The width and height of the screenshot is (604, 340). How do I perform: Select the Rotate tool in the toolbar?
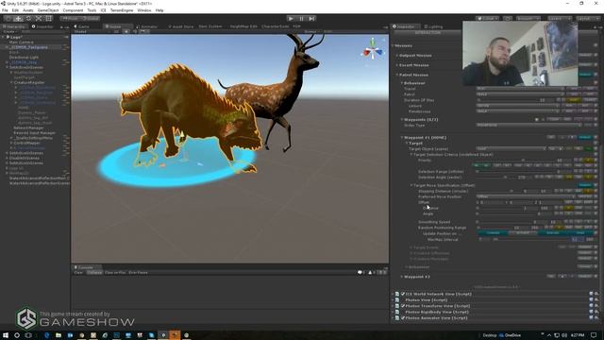coord(28,18)
